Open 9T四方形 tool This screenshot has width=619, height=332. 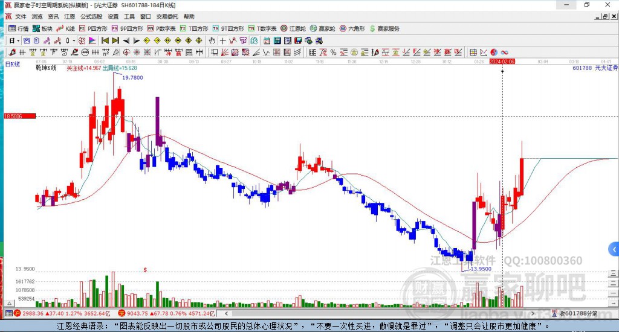point(228,28)
